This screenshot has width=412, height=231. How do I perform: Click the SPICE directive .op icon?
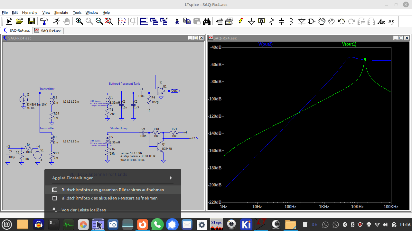tap(391, 21)
